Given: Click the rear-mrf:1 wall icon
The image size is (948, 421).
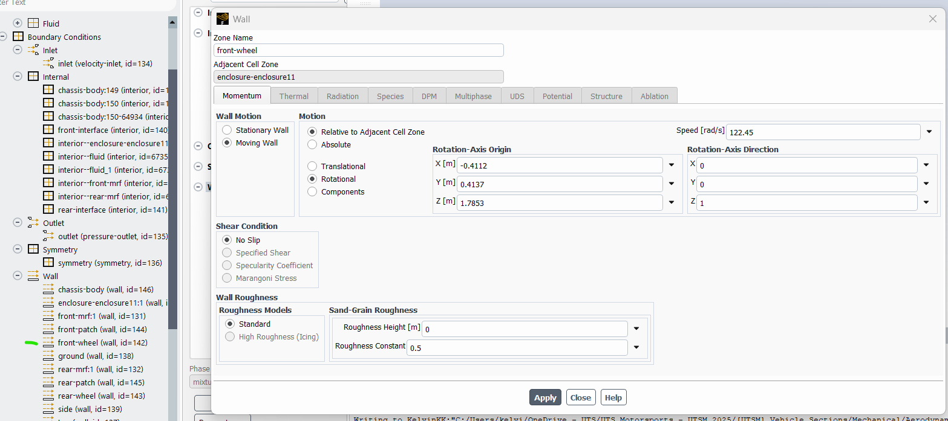Looking at the screenshot, I should (48, 369).
